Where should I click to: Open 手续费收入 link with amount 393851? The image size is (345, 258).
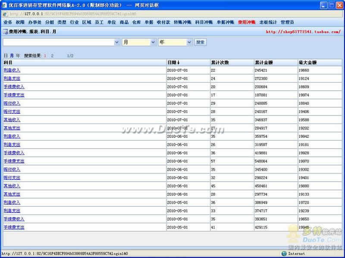pos(14,219)
